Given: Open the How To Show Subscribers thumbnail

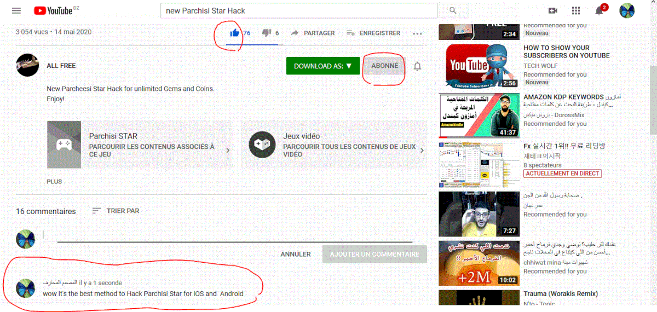Looking at the screenshot, I should tap(479, 66).
